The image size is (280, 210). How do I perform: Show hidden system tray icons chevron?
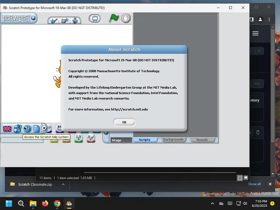[212, 203]
